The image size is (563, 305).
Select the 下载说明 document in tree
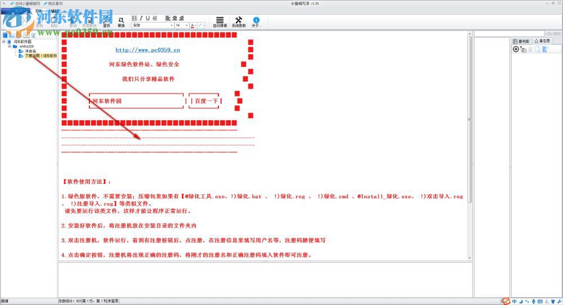(x=41, y=56)
